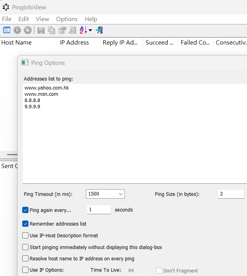Uncheck Remember addresses list
This screenshot has width=247, height=276.
(x=25, y=224)
